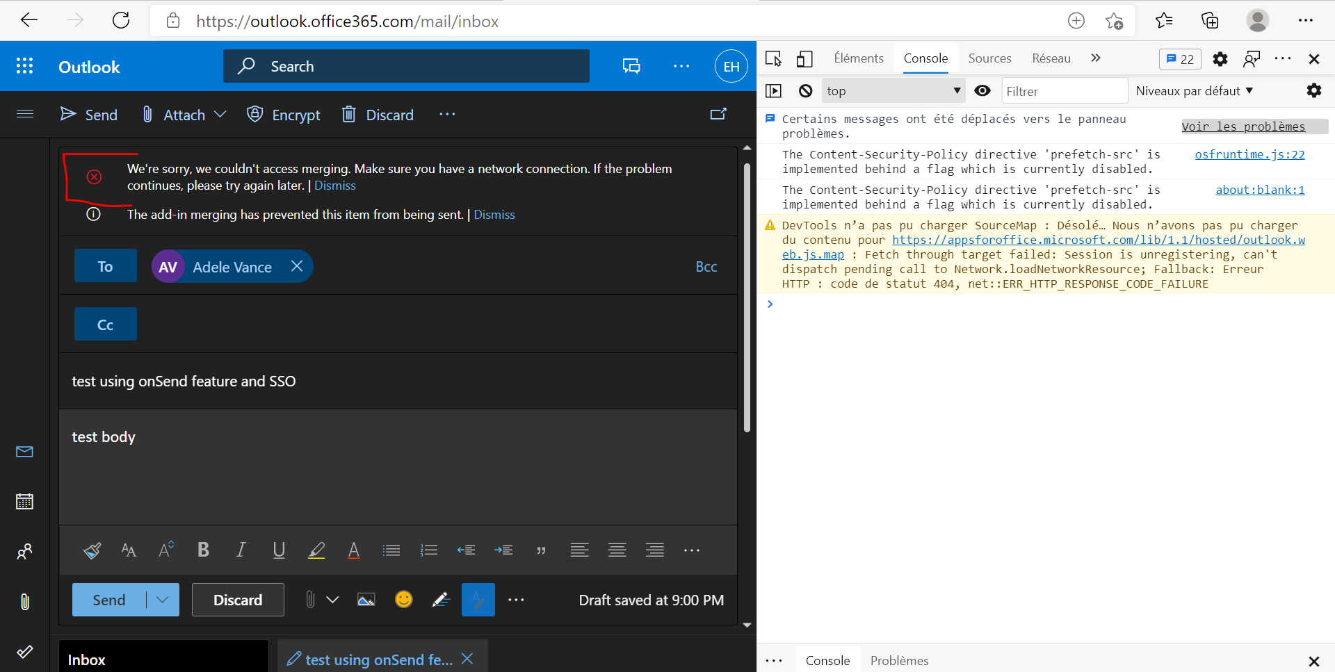The width and height of the screenshot is (1335, 672).
Task: Open DevTools Réseau tab
Action: pyautogui.click(x=1051, y=58)
